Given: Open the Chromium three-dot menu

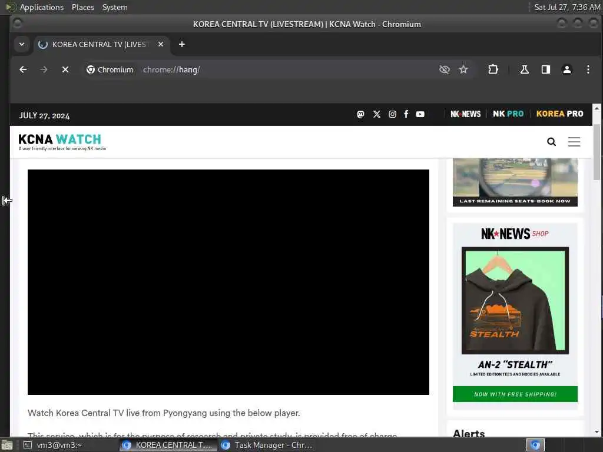Looking at the screenshot, I should [x=588, y=69].
